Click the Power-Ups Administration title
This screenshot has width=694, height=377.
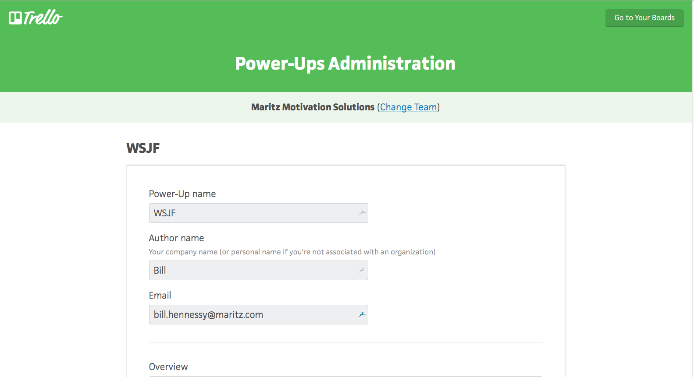(x=345, y=63)
